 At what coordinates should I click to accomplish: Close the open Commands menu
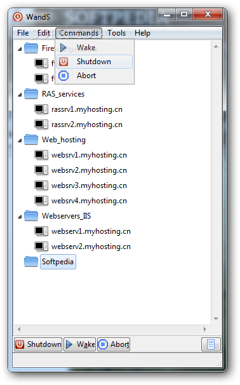point(79,33)
